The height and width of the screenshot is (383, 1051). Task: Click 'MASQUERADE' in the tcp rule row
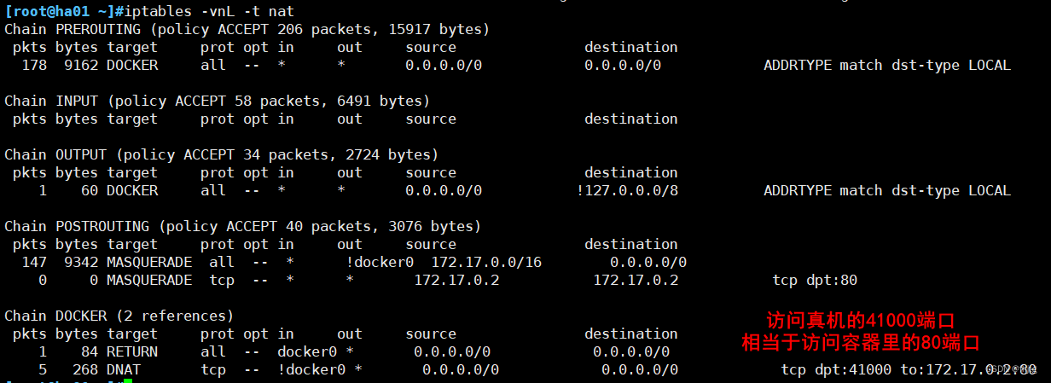tap(149, 281)
